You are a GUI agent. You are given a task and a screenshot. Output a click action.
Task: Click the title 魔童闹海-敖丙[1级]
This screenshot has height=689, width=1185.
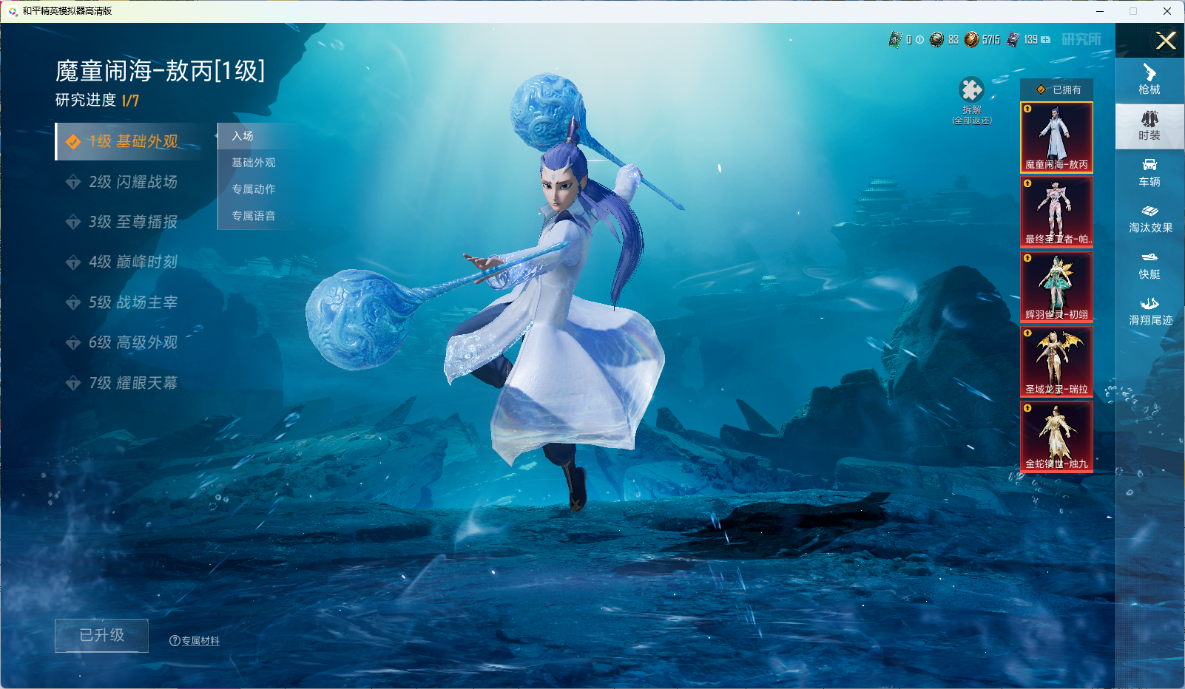click(x=160, y=71)
